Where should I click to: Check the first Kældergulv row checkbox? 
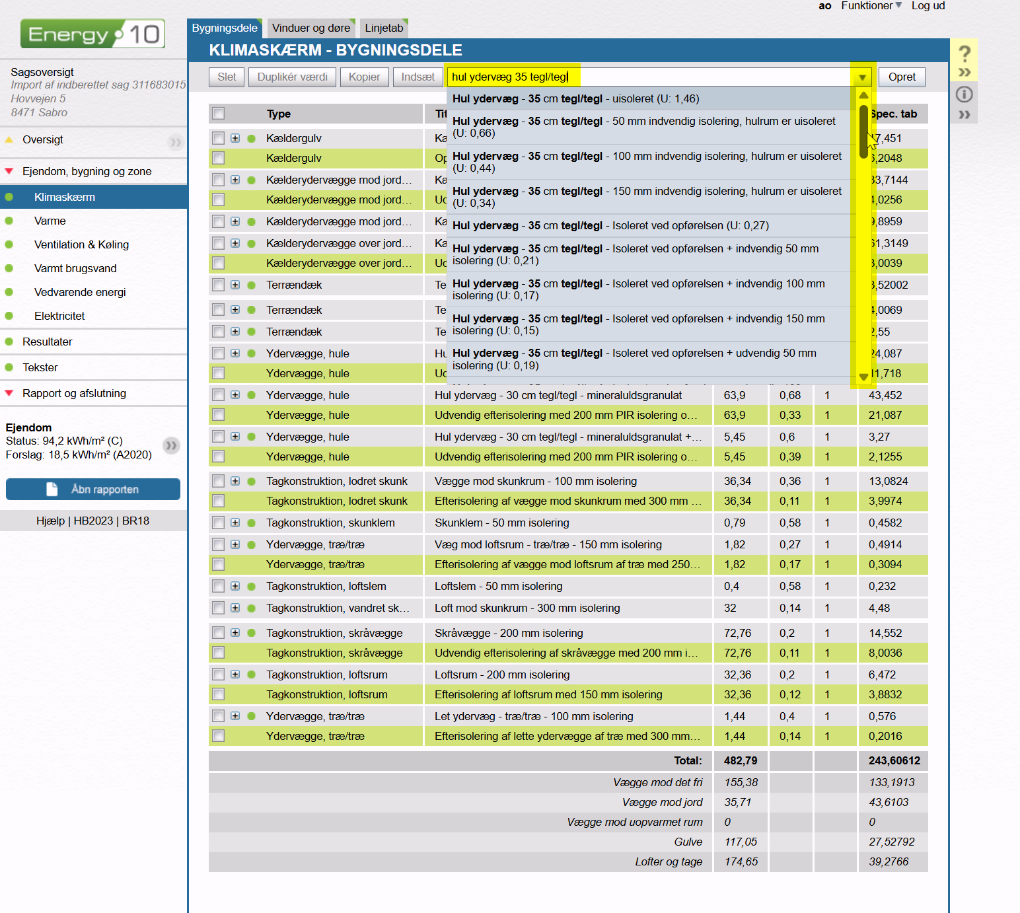219,138
